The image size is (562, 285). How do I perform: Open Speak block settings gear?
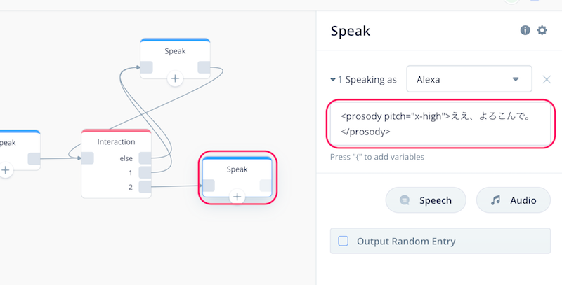click(542, 30)
